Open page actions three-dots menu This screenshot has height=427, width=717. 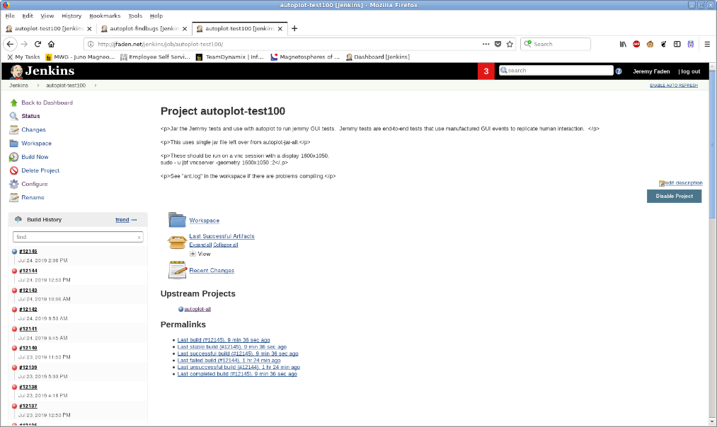[486, 44]
